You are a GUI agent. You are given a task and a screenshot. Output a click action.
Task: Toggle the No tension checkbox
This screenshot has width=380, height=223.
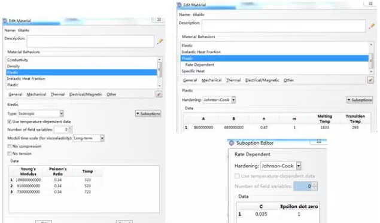(10, 154)
